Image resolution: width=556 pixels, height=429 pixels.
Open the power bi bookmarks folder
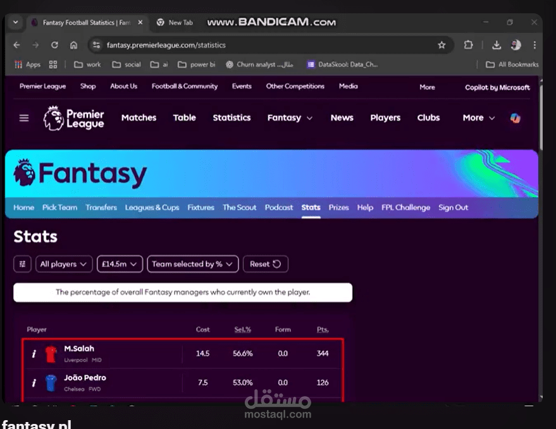coord(197,64)
